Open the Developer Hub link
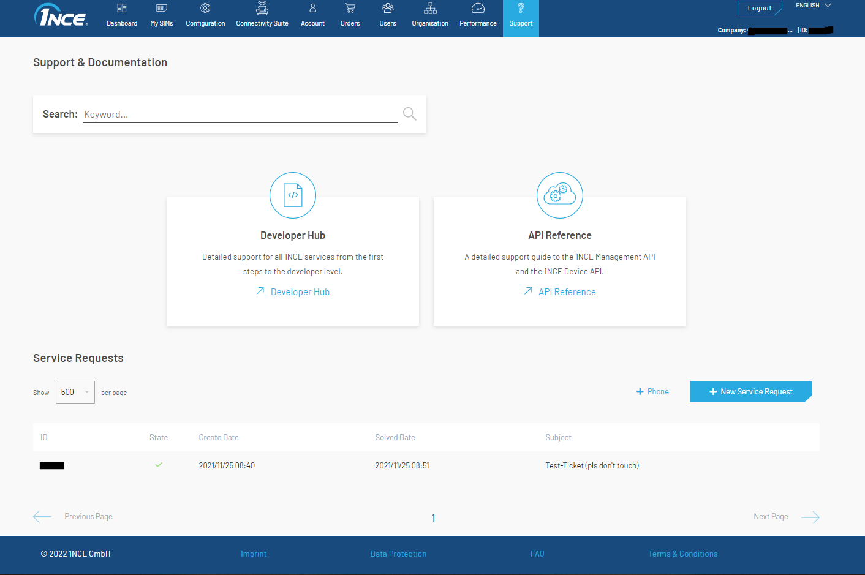Viewport: 865px width, 575px height. tap(300, 292)
